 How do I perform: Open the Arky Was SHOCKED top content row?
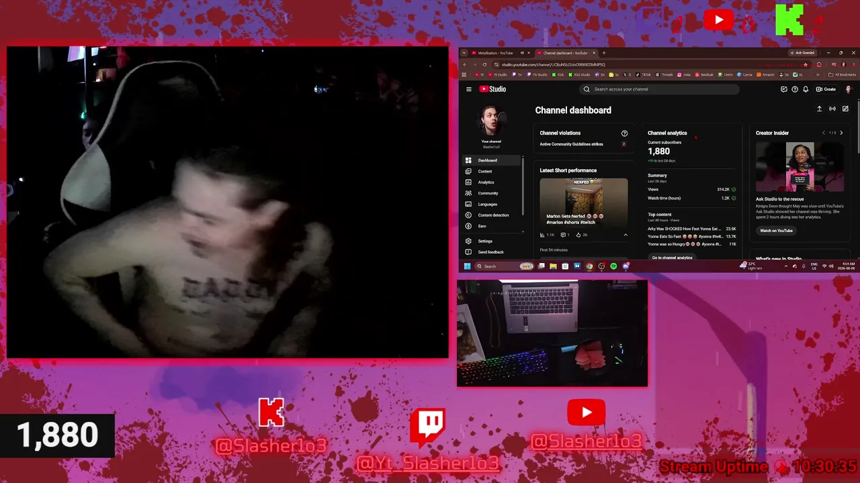click(x=691, y=229)
